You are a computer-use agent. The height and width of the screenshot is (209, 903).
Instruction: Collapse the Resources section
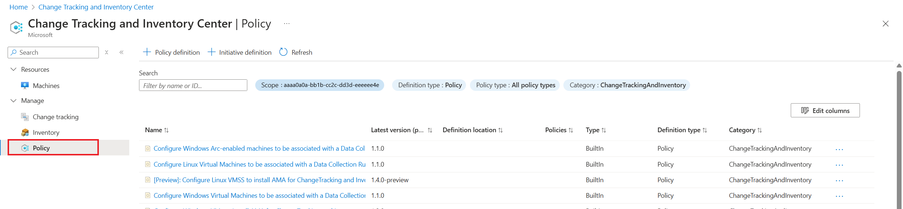(x=13, y=69)
